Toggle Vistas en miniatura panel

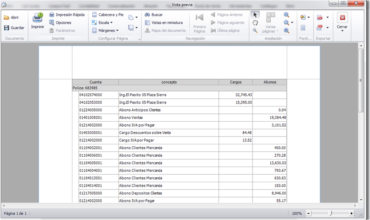(164, 23)
